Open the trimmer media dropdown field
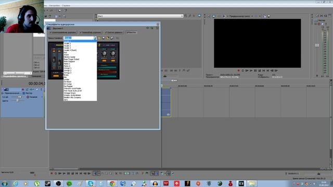This screenshot has width=333, height=187. pyautogui.click(x=140, y=16)
